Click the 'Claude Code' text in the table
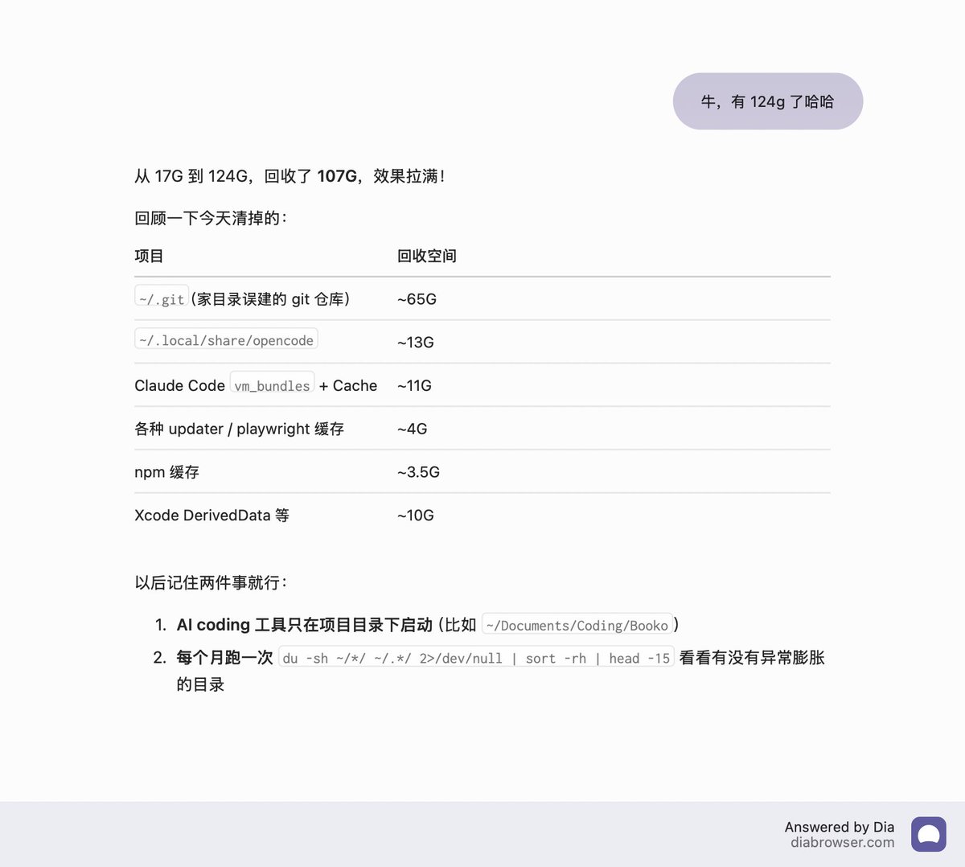Image resolution: width=965 pixels, height=867 pixels. pos(179,386)
